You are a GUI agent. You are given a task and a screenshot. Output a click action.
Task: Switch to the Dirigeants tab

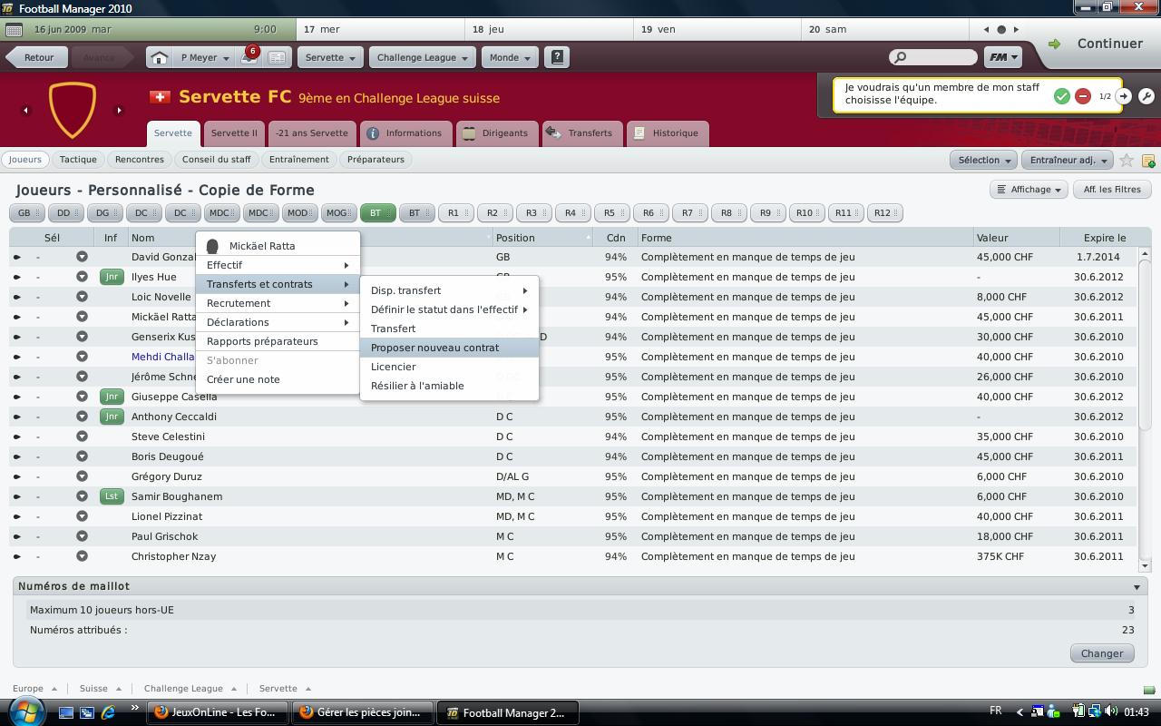495,133
